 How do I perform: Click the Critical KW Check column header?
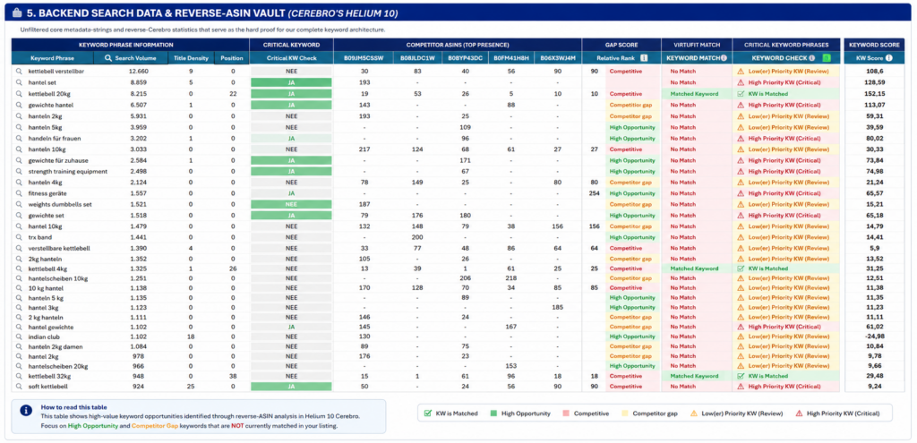pos(291,58)
